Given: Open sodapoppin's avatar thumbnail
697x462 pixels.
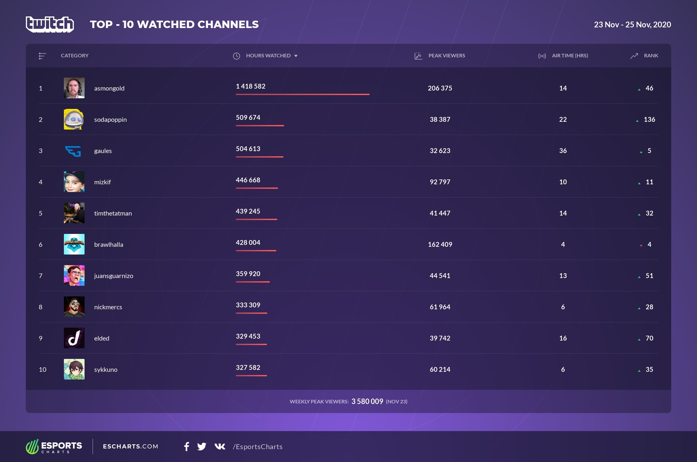Looking at the screenshot, I should tap(74, 119).
